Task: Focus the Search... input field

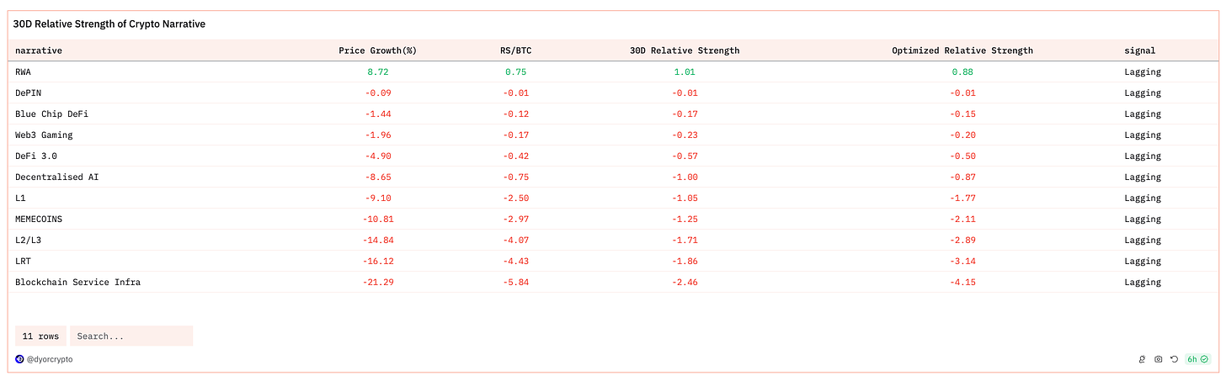Action: pyautogui.click(x=131, y=336)
